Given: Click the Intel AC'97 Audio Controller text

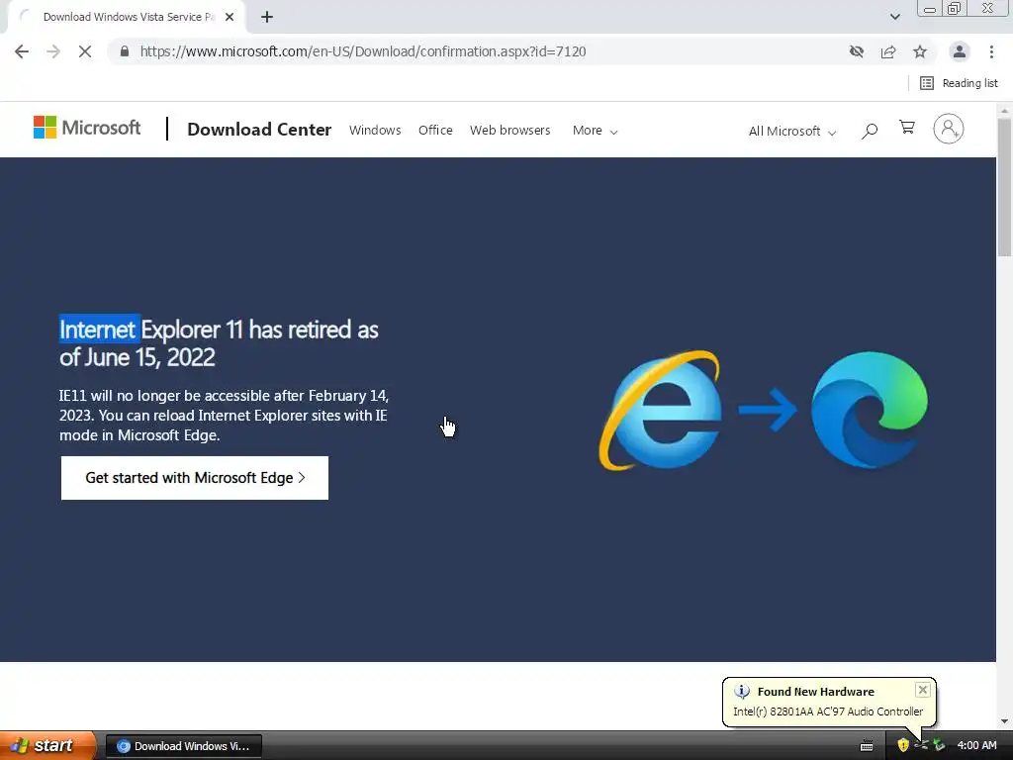Looking at the screenshot, I should point(828,711).
